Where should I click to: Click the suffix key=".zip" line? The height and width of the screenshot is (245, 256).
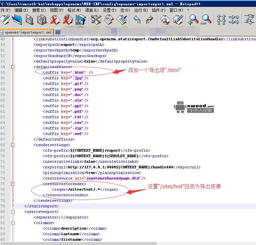point(65,128)
